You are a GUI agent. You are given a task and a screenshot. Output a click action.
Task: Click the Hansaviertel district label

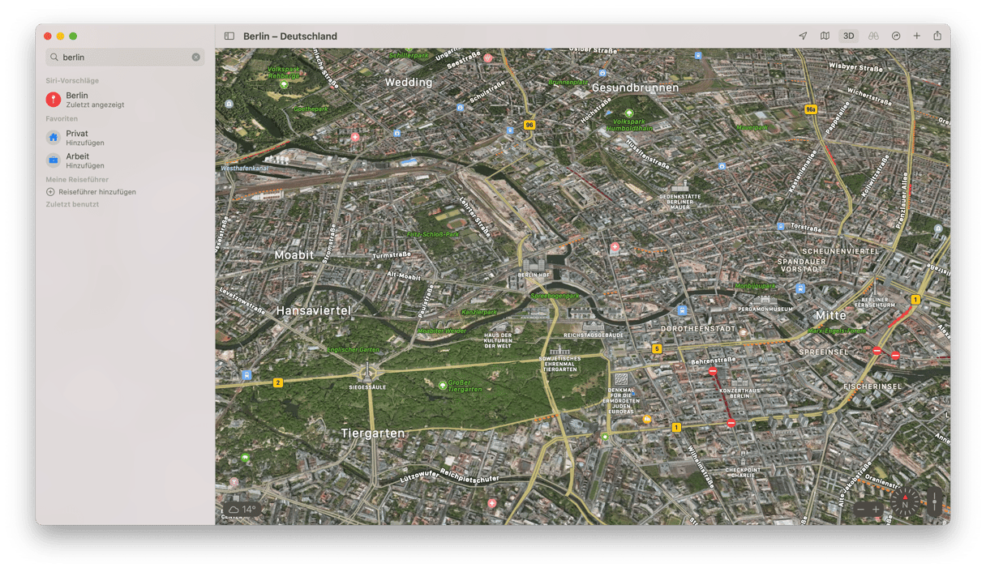point(314,310)
